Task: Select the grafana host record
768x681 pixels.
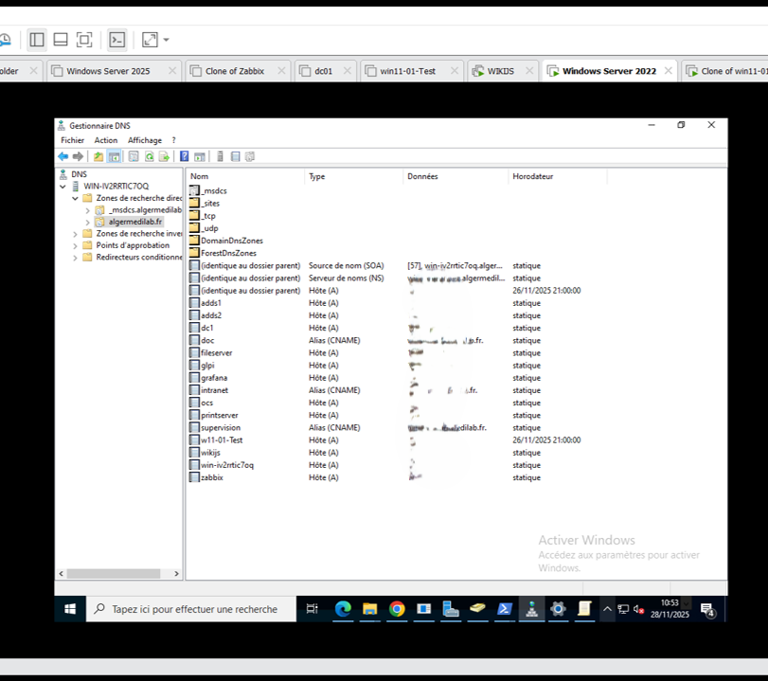Action: pos(213,378)
